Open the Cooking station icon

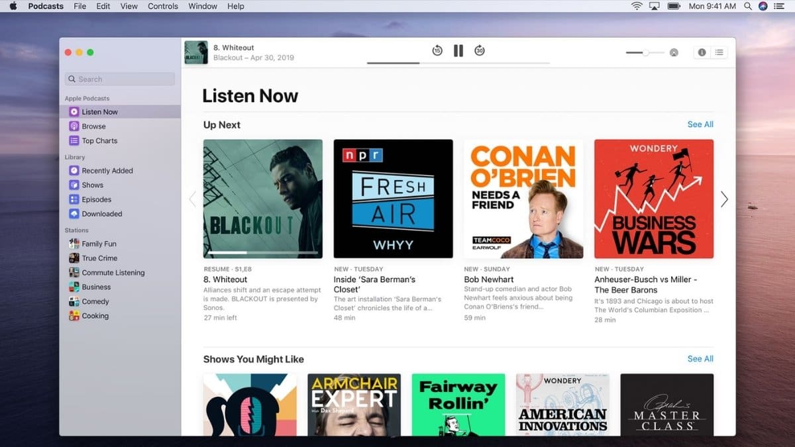tap(74, 316)
